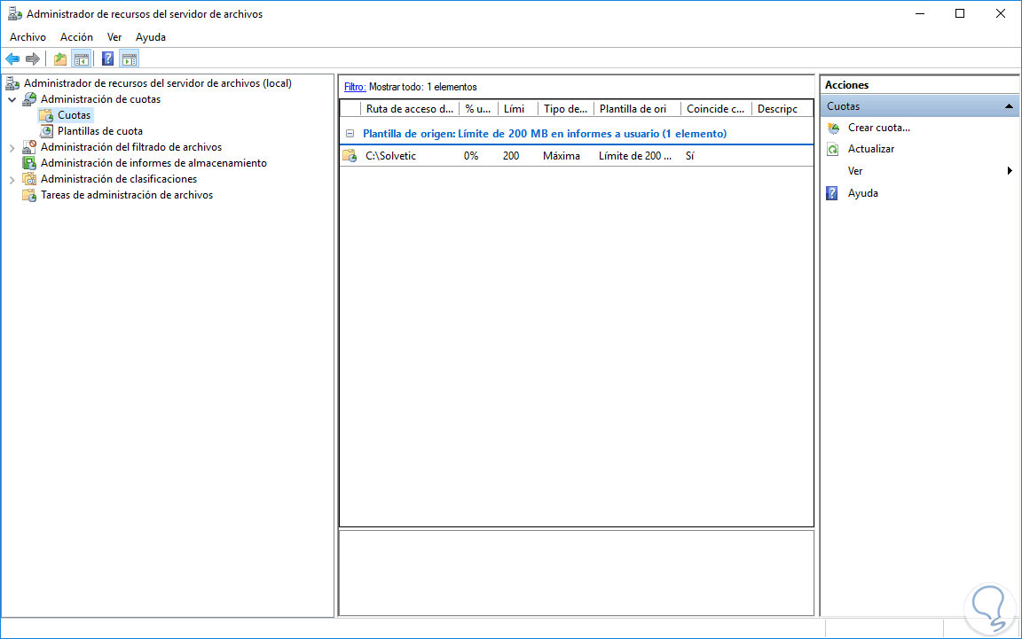Select Cuotas in the tree
The image size is (1022, 639).
click(x=75, y=115)
